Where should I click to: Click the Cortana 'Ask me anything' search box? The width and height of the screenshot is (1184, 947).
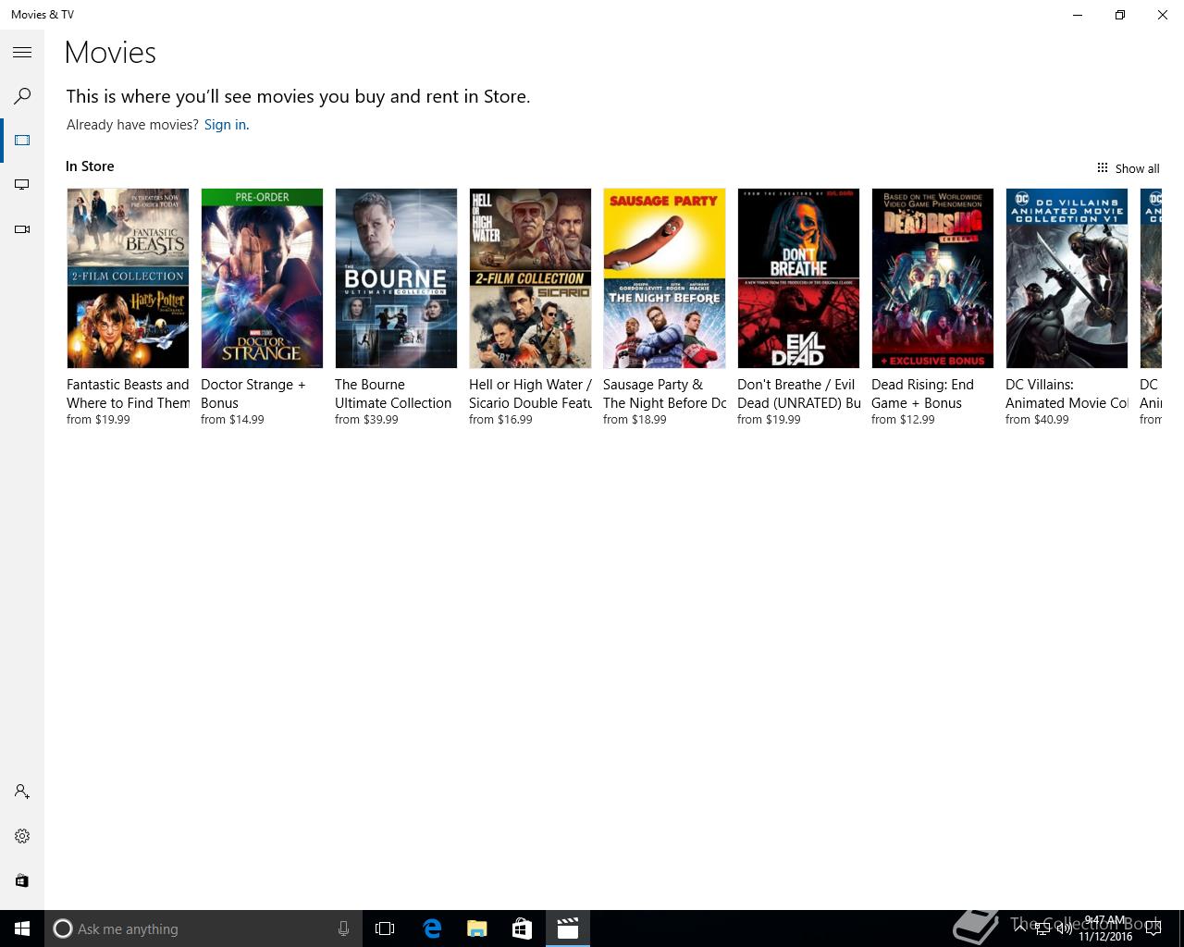click(203, 929)
